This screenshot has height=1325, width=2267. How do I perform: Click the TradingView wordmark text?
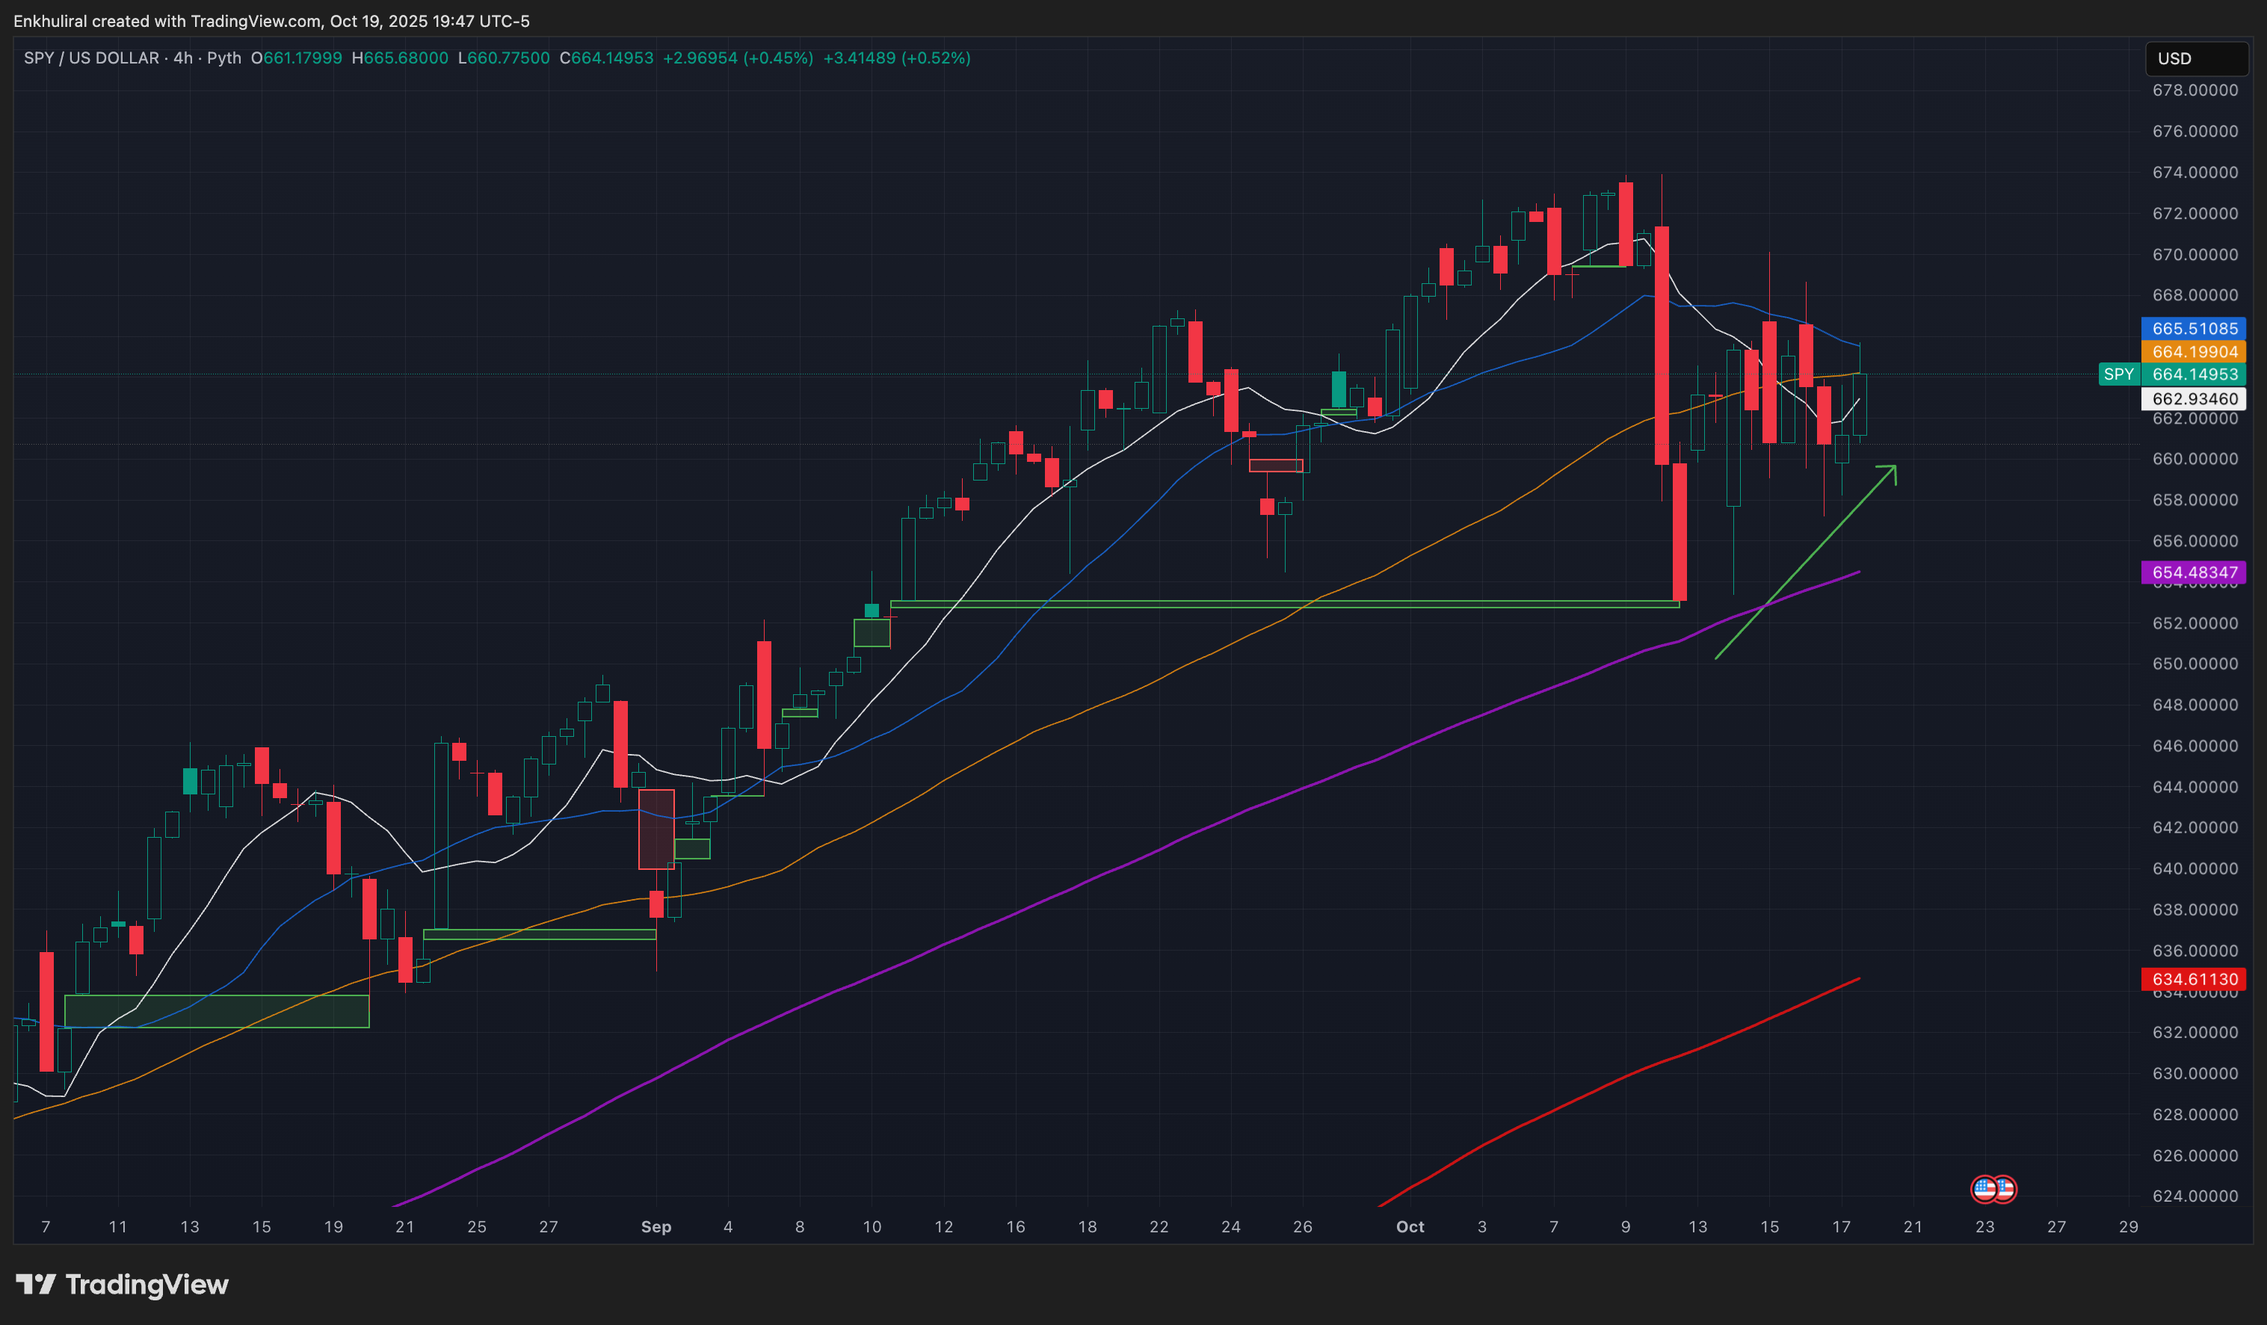pyautogui.click(x=146, y=1285)
